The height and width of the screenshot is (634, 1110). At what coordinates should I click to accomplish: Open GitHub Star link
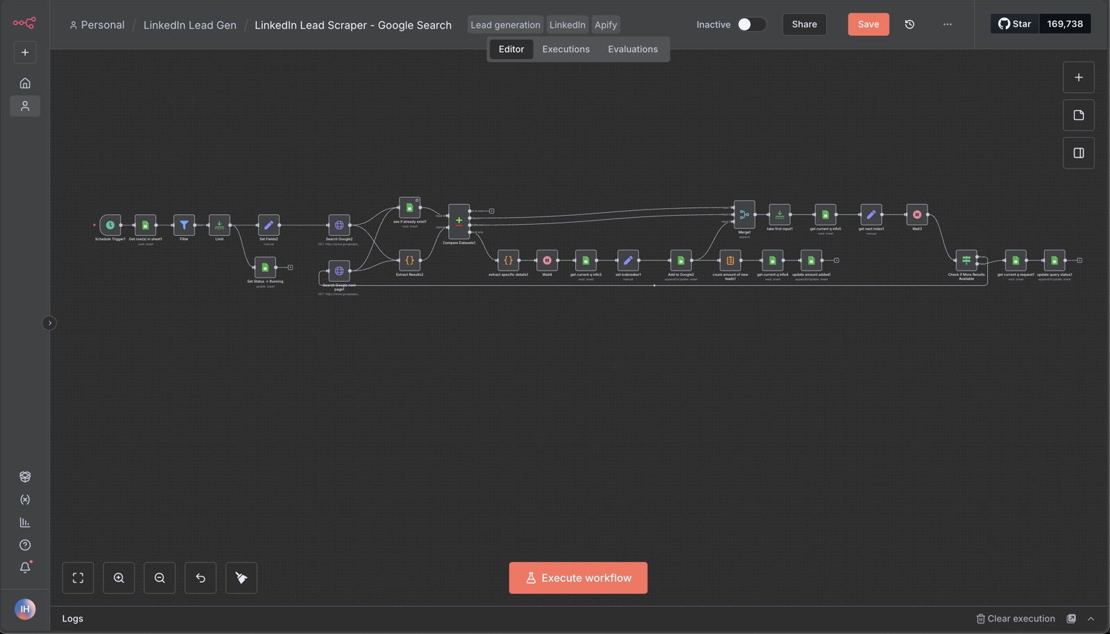tap(1015, 24)
